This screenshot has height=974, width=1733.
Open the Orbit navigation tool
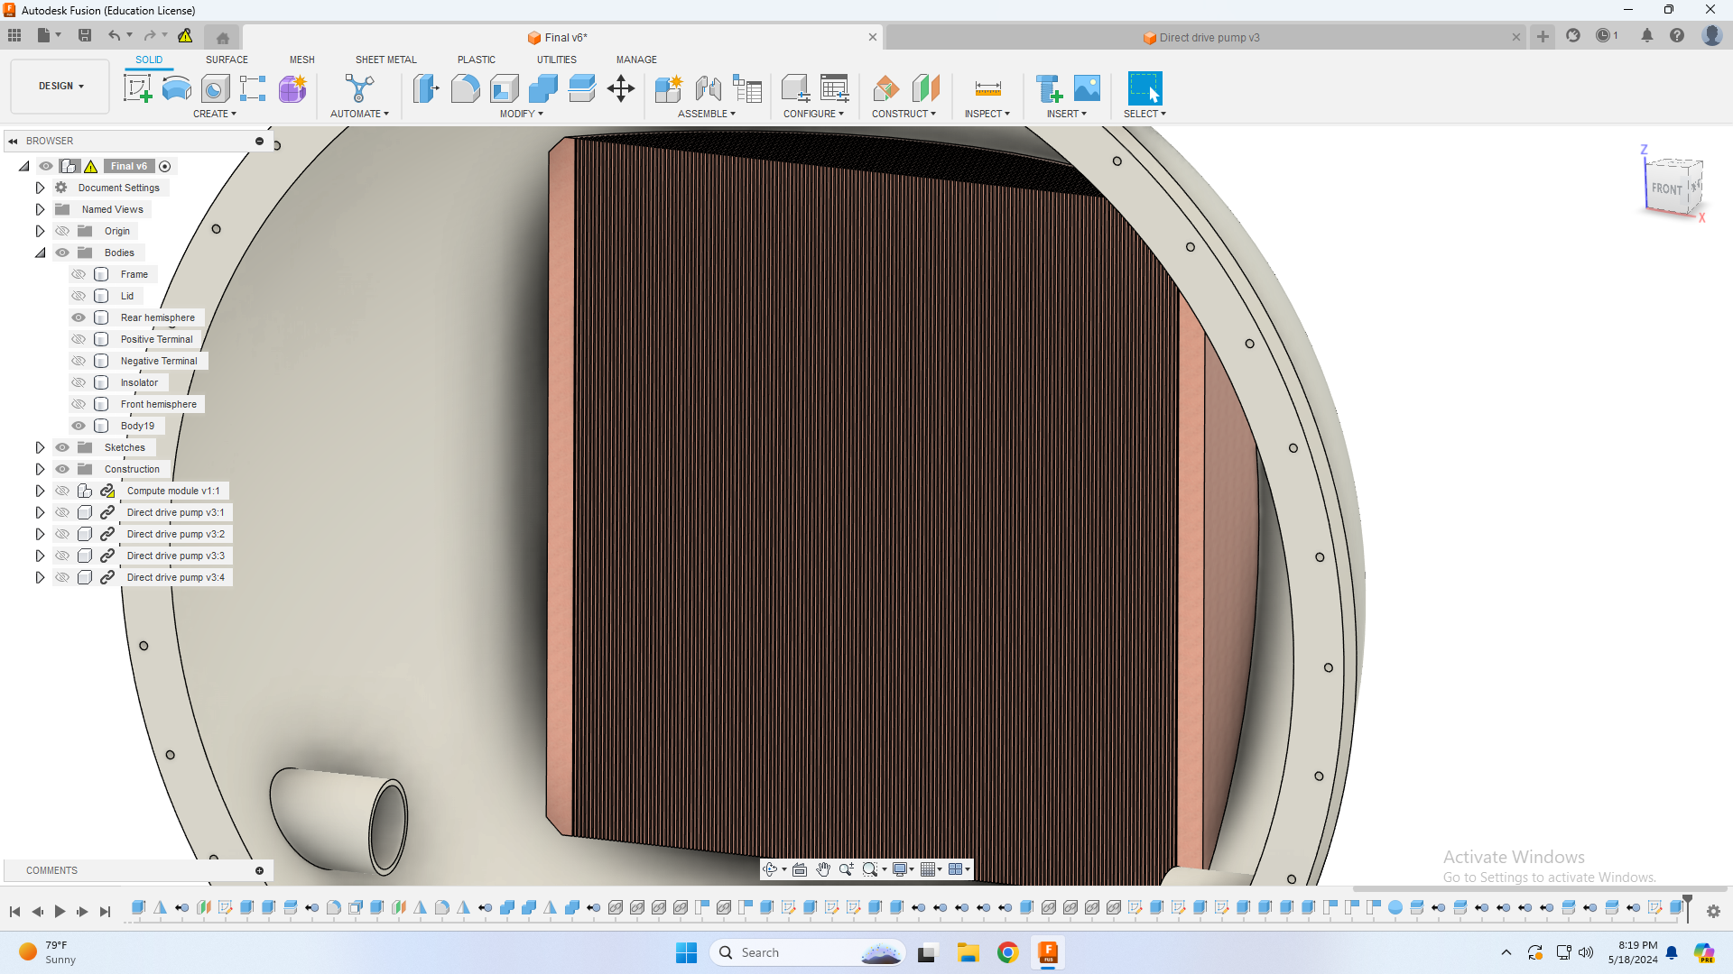click(x=770, y=869)
